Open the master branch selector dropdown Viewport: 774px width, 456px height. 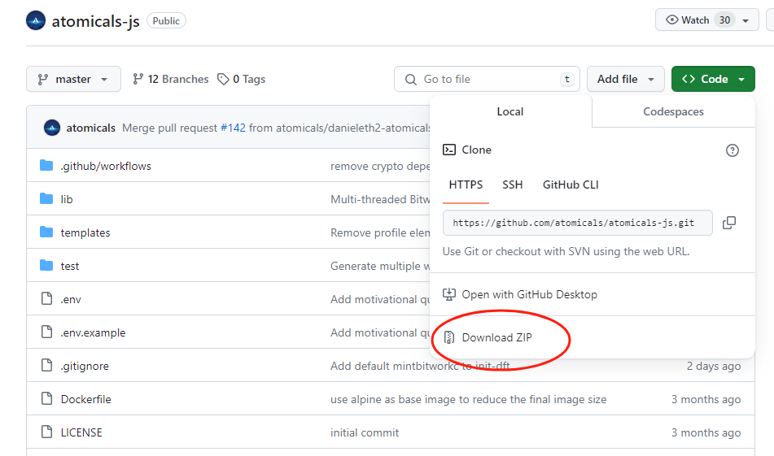73,79
